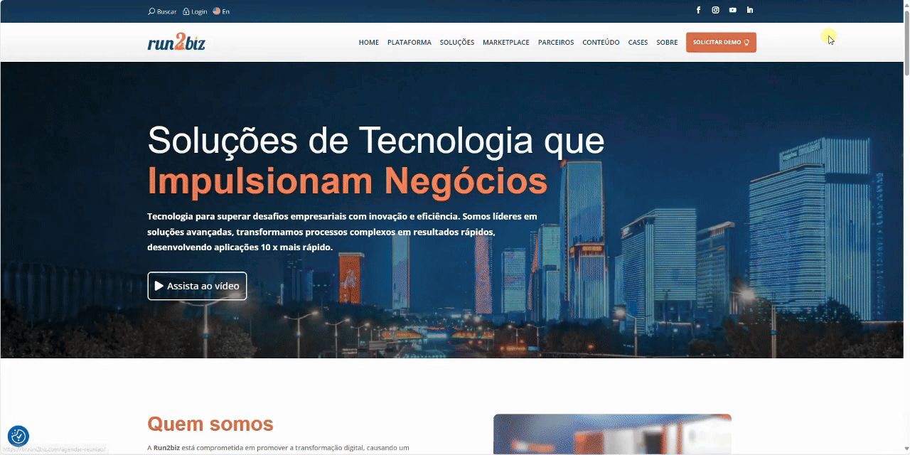Open the Cases navigation link
This screenshot has height=455, width=910.
coord(638,43)
